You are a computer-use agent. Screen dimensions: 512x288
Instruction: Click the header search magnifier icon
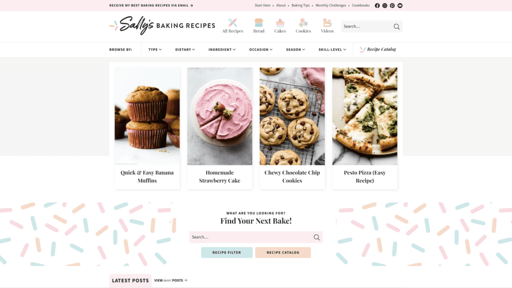396,26
